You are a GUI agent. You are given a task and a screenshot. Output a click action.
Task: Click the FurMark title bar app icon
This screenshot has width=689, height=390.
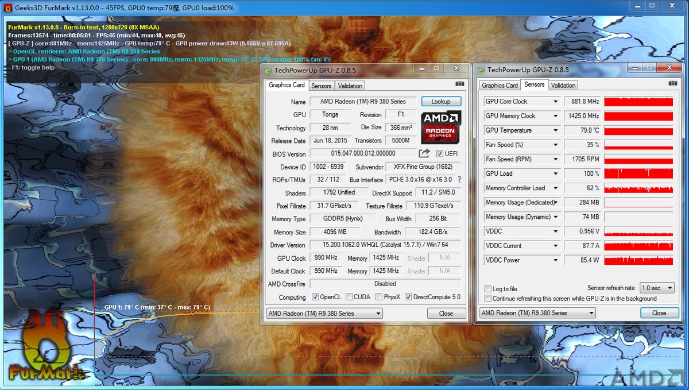click(9, 8)
